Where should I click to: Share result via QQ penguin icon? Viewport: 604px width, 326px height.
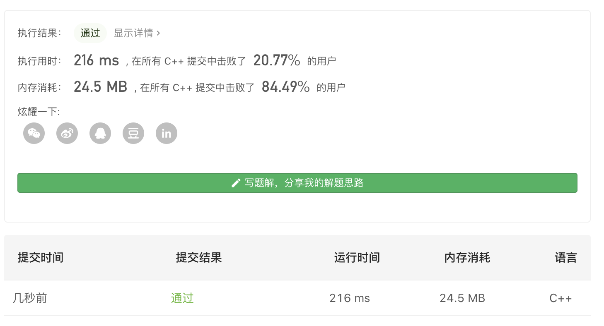click(x=100, y=133)
